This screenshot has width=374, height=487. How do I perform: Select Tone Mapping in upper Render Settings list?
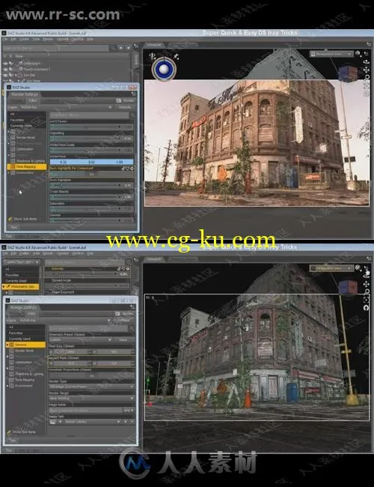point(27,167)
